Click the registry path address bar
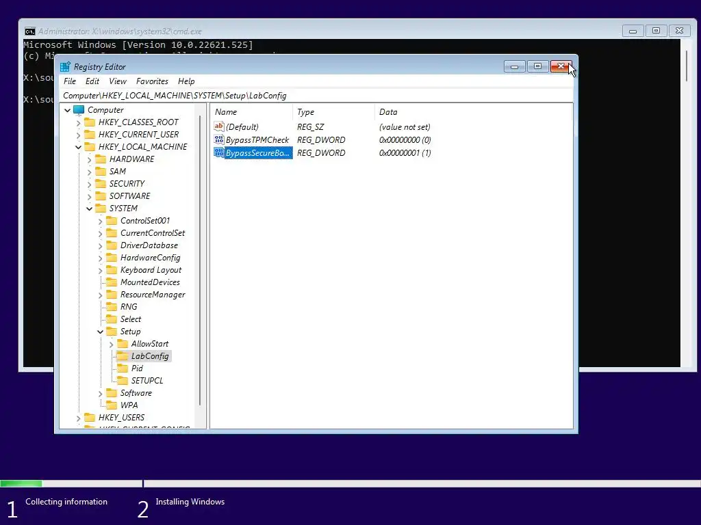701x525 pixels. [x=316, y=96]
